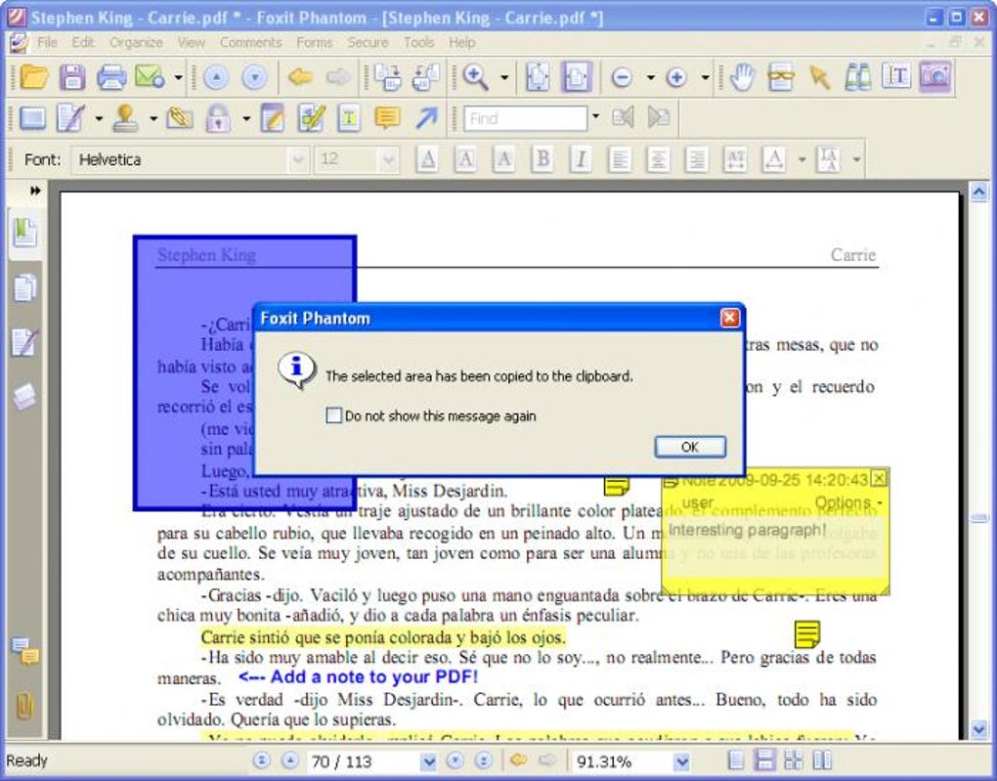Viewport: 997px width, 781px height.
Task: Click the zoom in plus icon
Action: [x=675, y=77]
